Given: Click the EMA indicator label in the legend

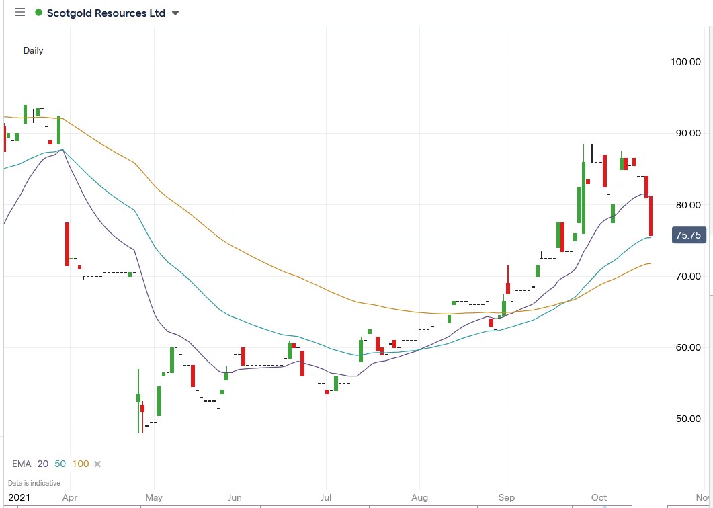Looking at the screenshot, I should (22, 464).
